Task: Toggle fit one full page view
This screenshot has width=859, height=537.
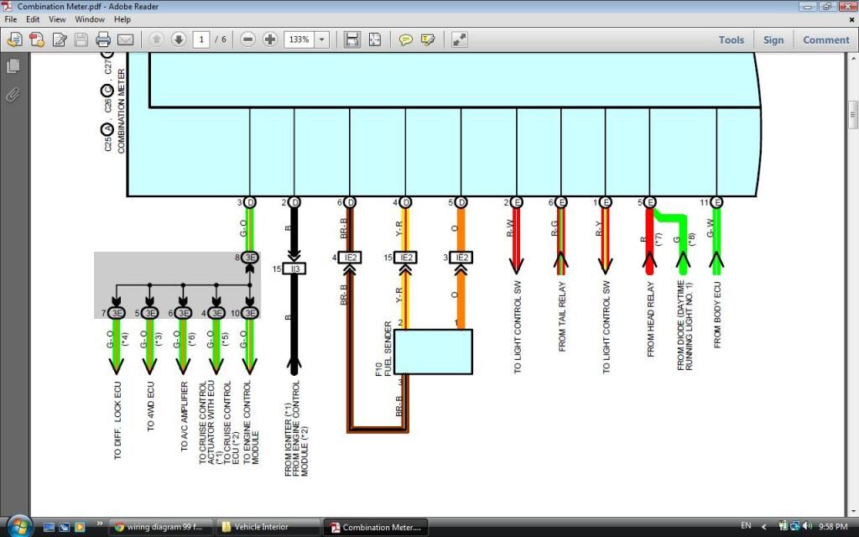Action: coord(374,39)
